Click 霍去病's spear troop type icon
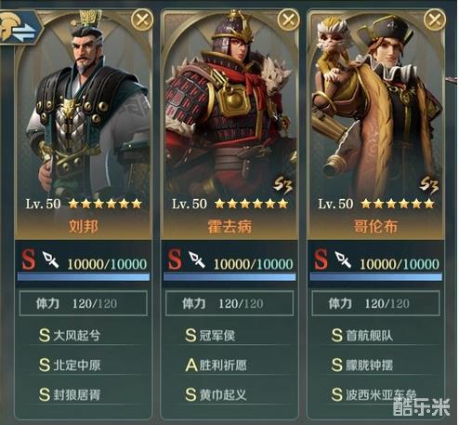 tap(197, 259)
